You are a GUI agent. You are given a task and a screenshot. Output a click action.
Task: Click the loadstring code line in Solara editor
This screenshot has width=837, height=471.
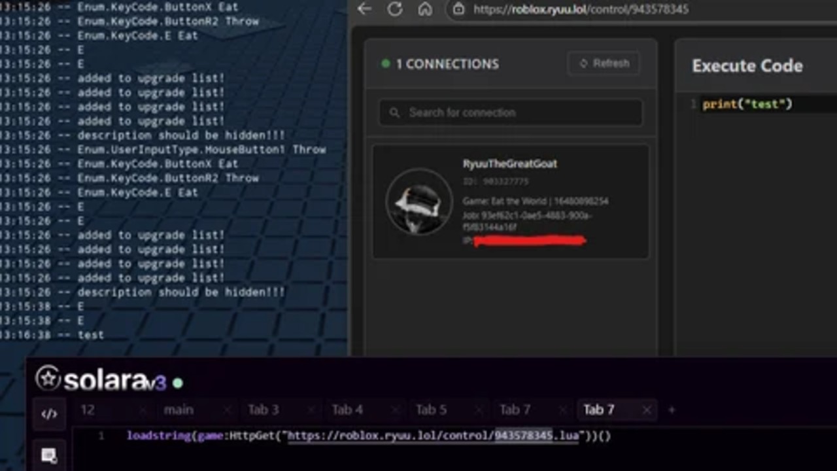pos(369,436)
